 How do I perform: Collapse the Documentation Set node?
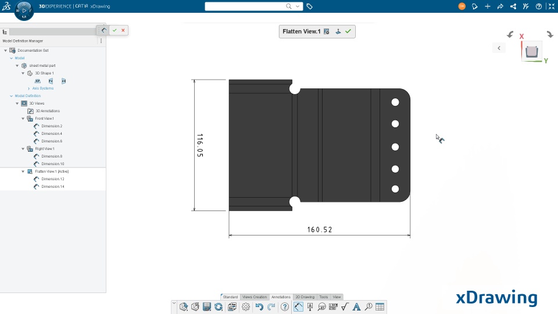tap(5, 51)
